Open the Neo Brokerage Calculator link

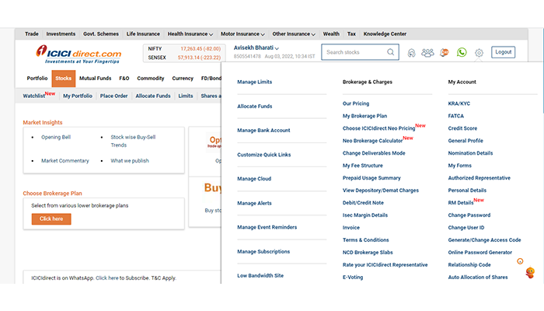pyautogui.click(x=372, y=141)
